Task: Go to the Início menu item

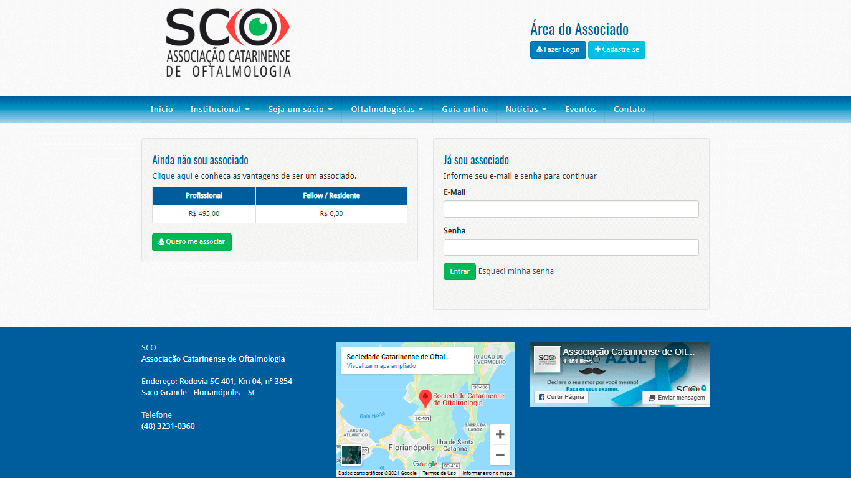Action: click(x=161, y=110)
